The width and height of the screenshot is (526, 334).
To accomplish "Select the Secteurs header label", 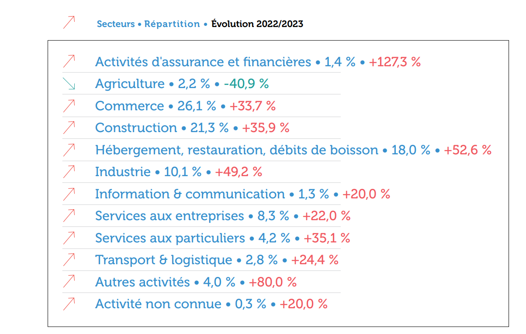I will 116,24.
